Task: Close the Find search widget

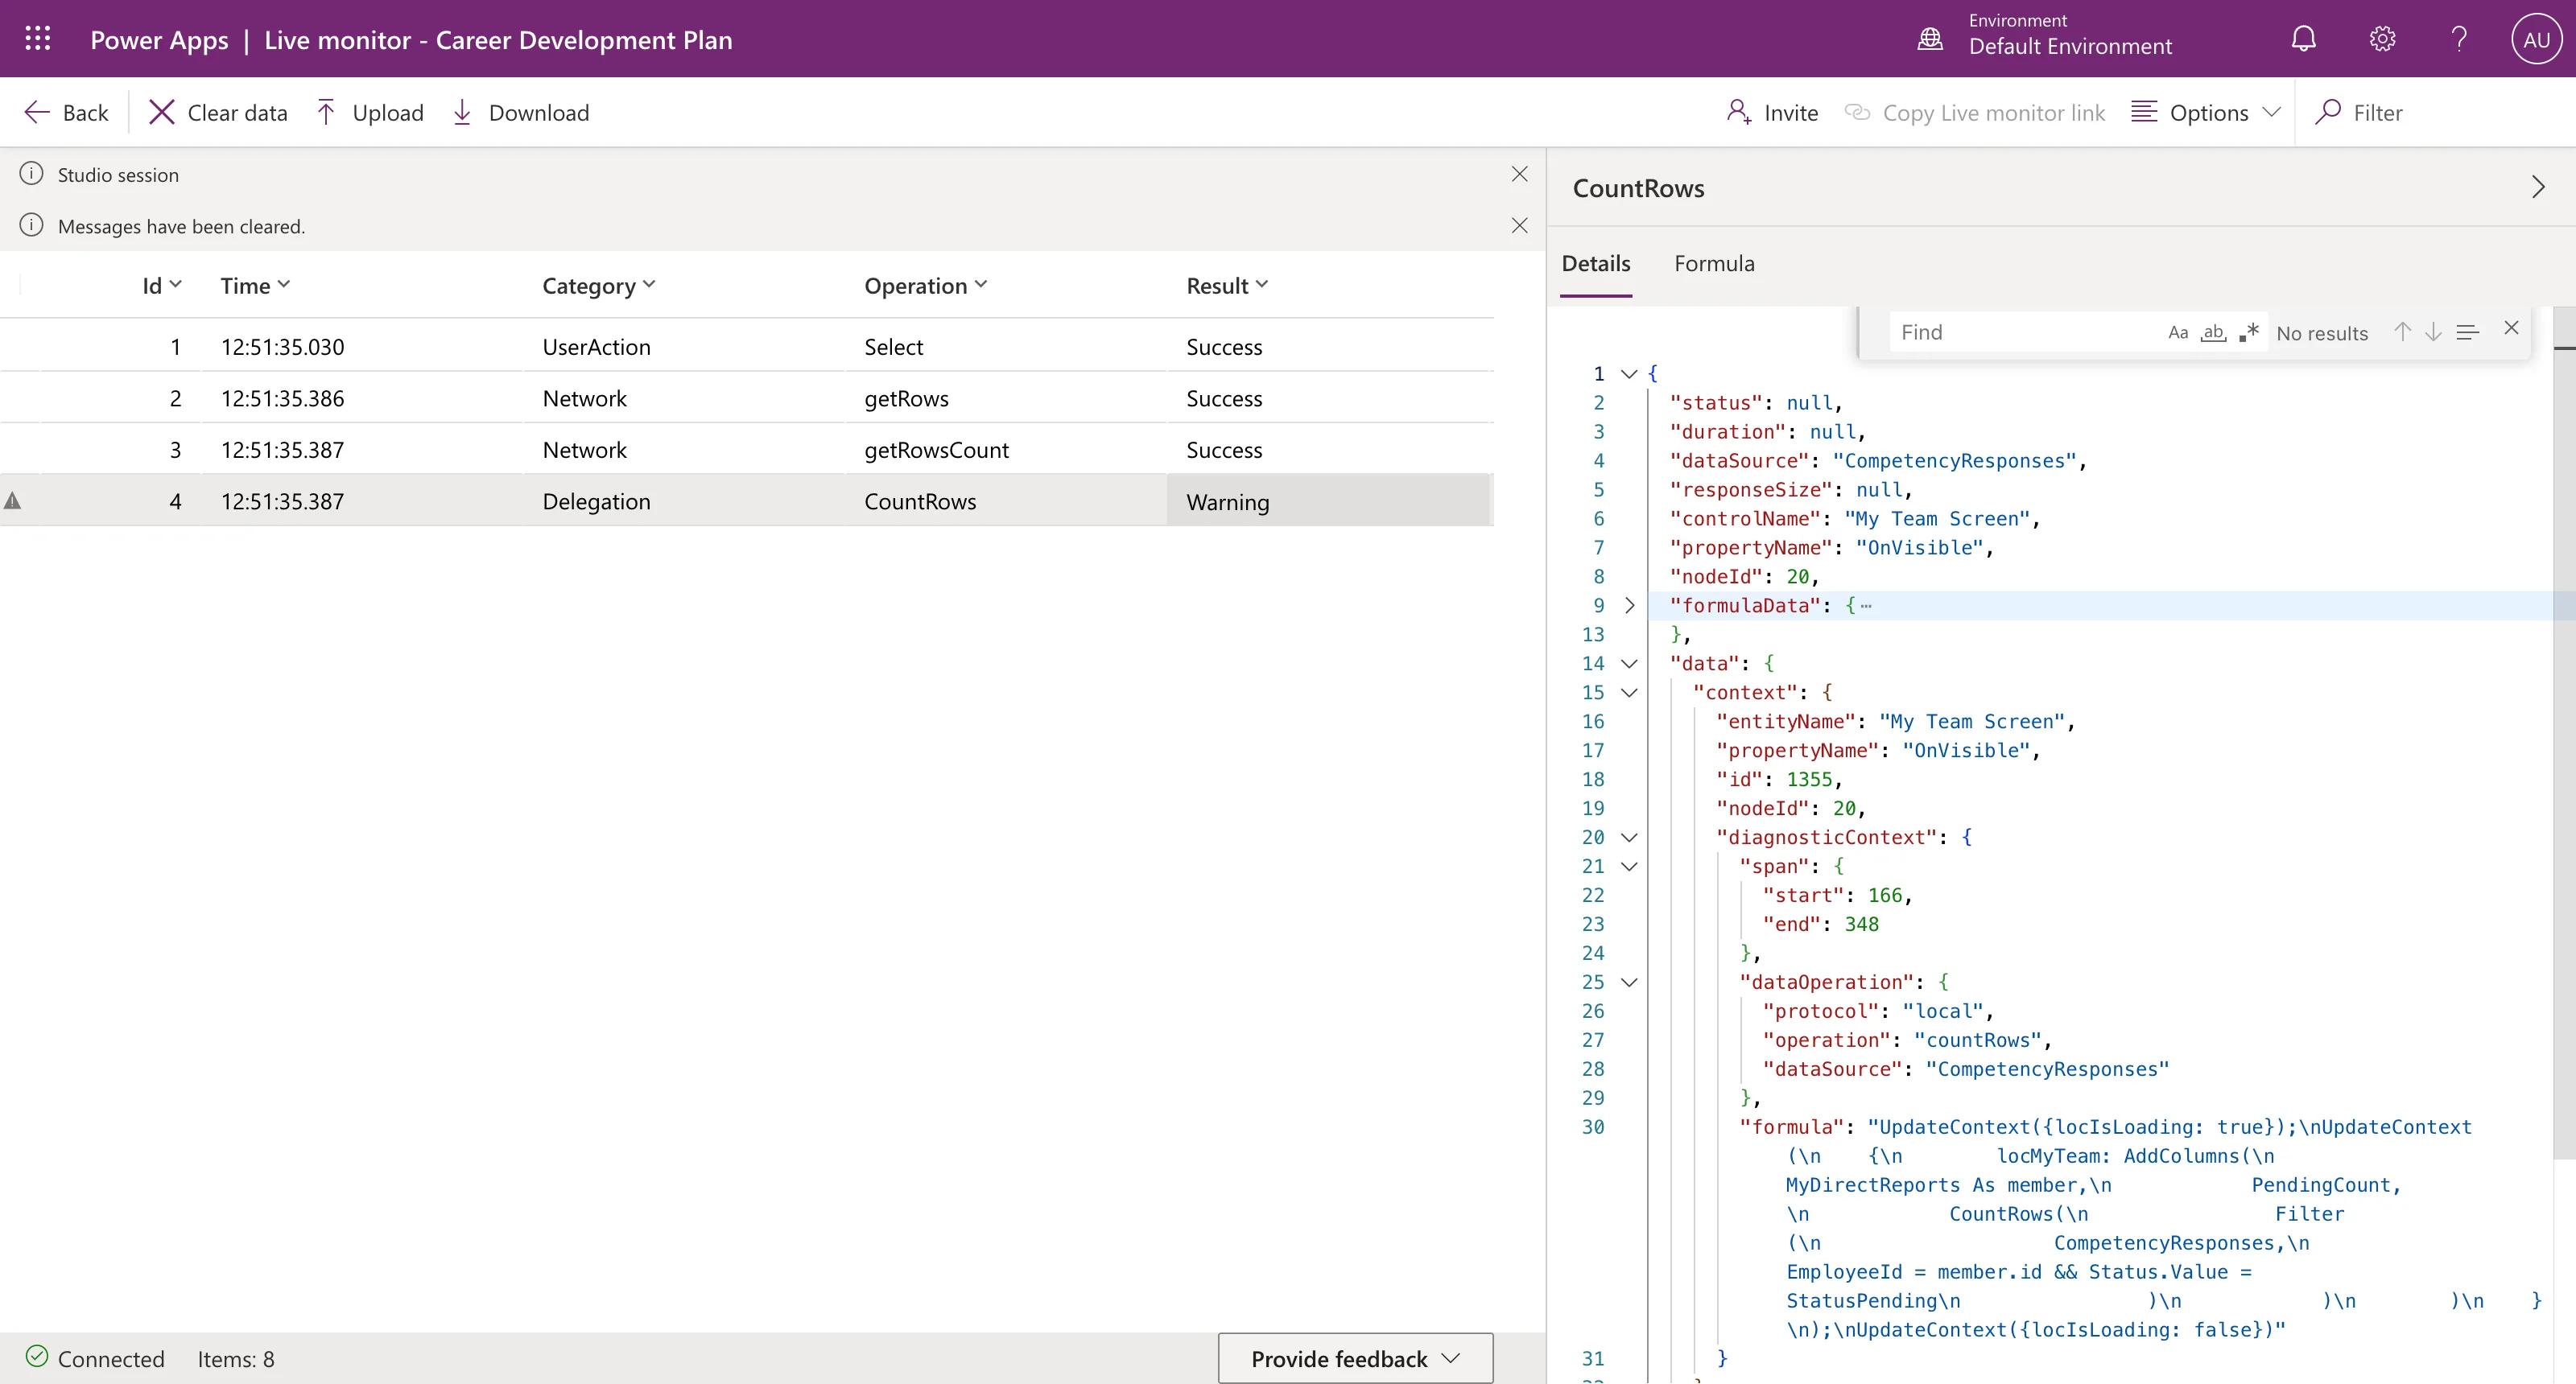Action: pos(2511,327)
